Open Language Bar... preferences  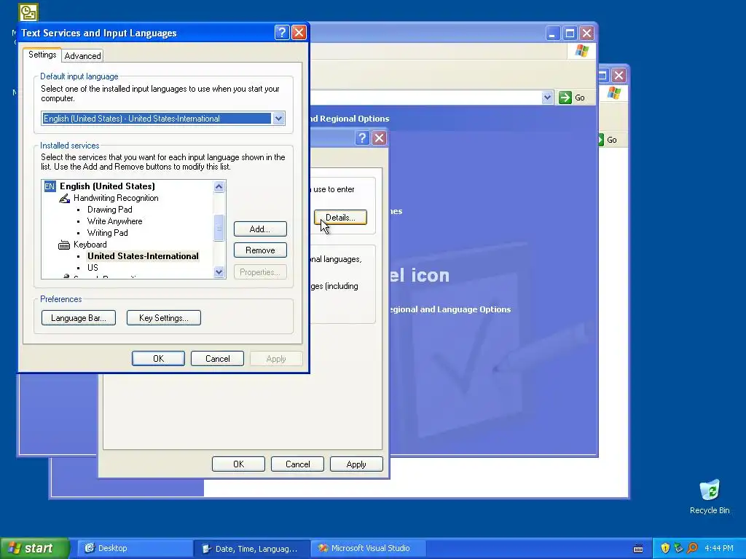[79, 318]
